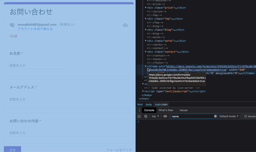Click the '22 Issues' counter button
This screenshot has width=256, height=152.
(x=249, y=116)
